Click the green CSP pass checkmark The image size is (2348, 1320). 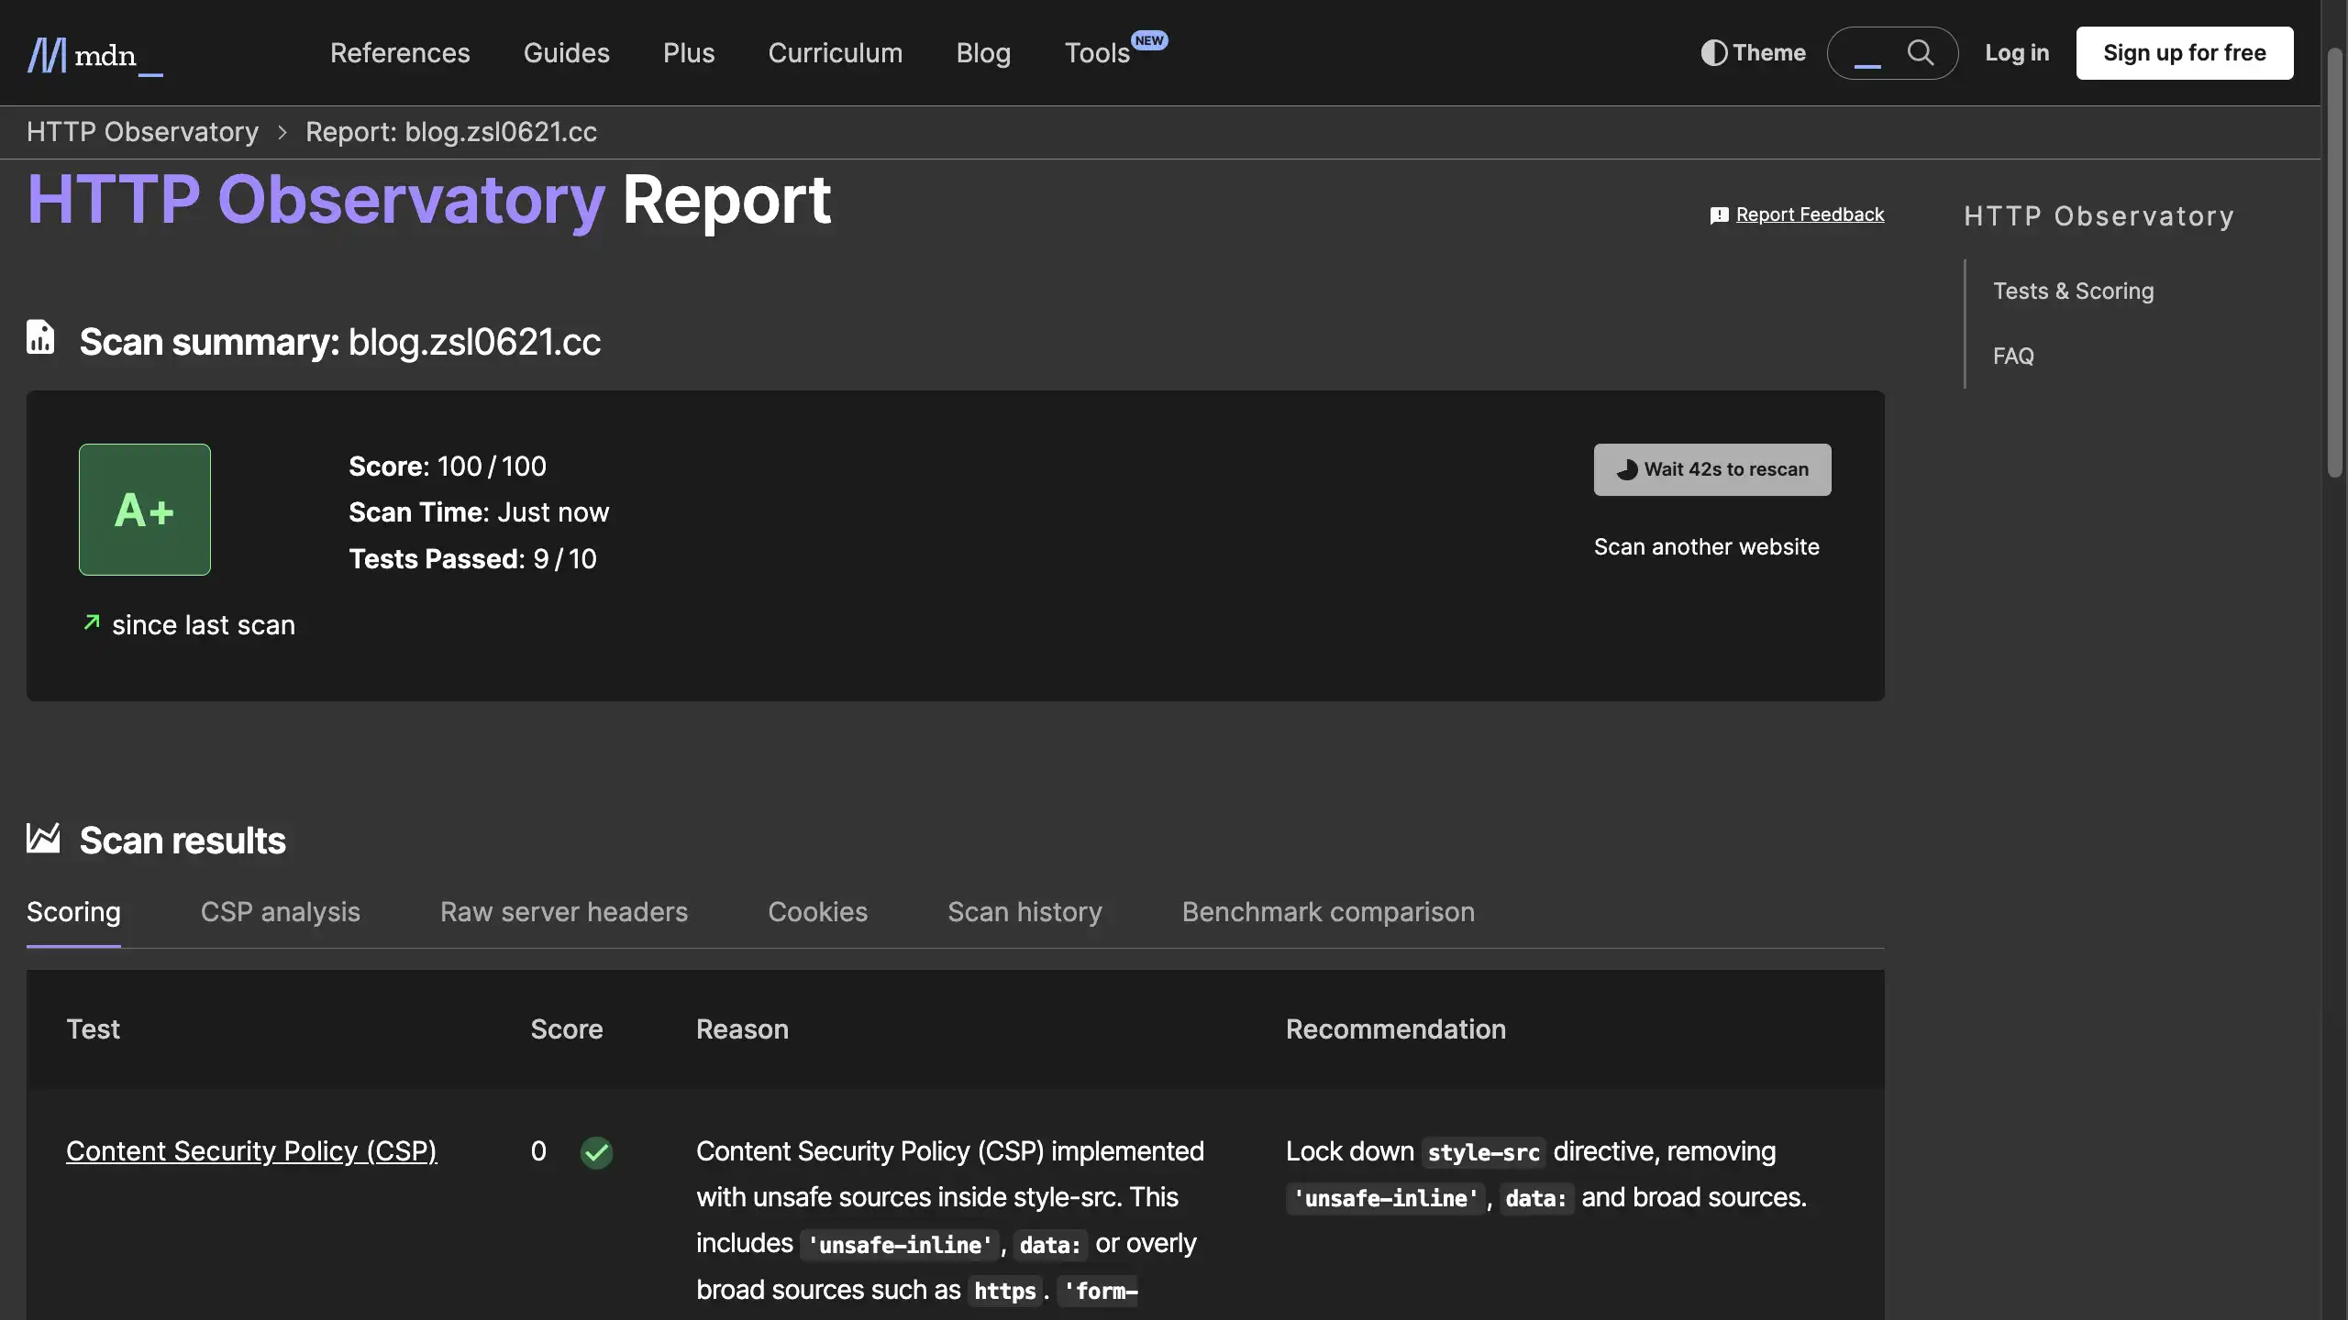pos(596,1152)
